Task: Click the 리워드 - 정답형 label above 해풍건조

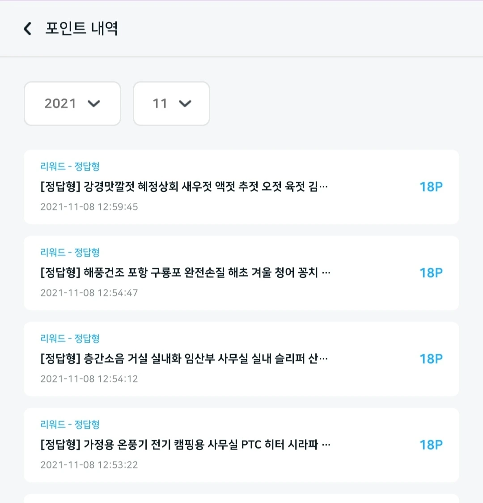Action: pos(70,253)
